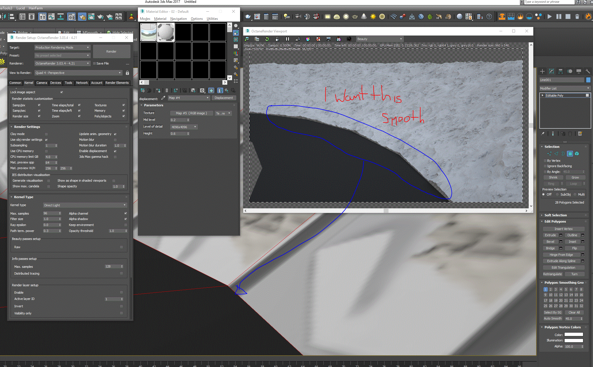Select the second material sample sphere
The image size is (593, 367).
coord(166,32)
